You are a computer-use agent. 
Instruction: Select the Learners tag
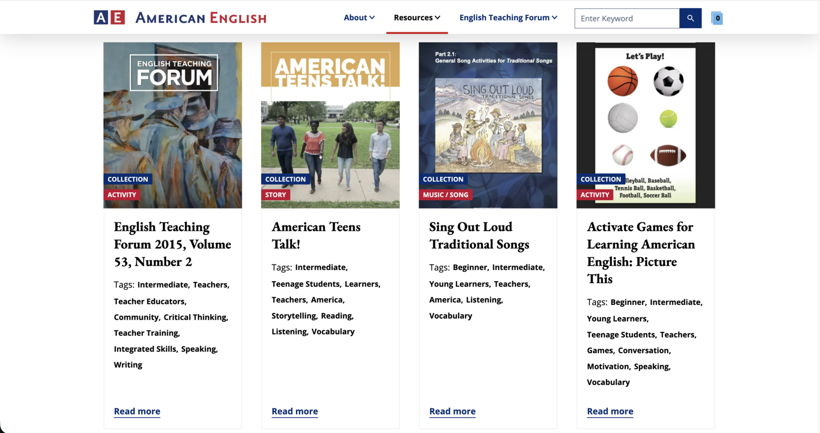pyautogui.click(x=361, y=284)
